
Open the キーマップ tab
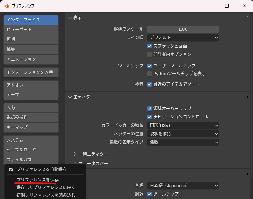(31, 127)
